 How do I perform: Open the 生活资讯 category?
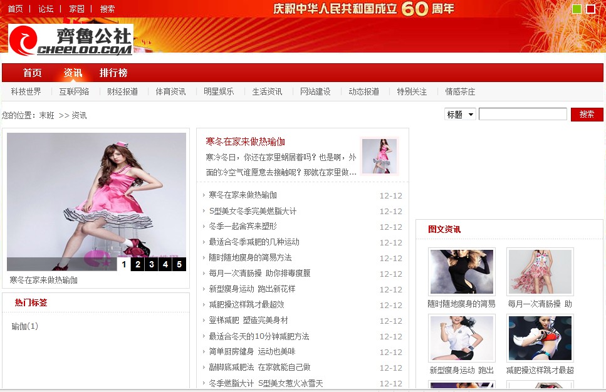coord(267,91)
